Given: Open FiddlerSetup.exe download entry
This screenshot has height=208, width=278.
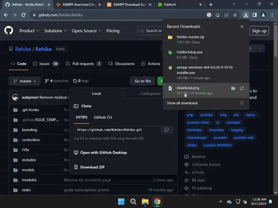Looking at the screenshot, I should [206, 55].
